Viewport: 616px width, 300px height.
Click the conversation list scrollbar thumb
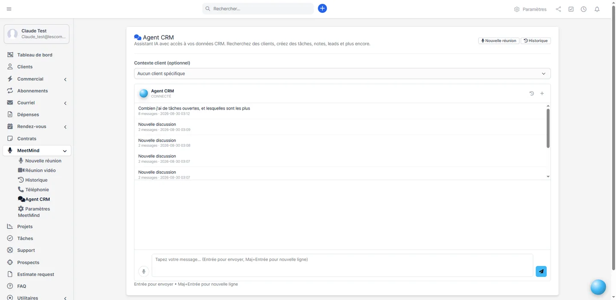(548, 128)
